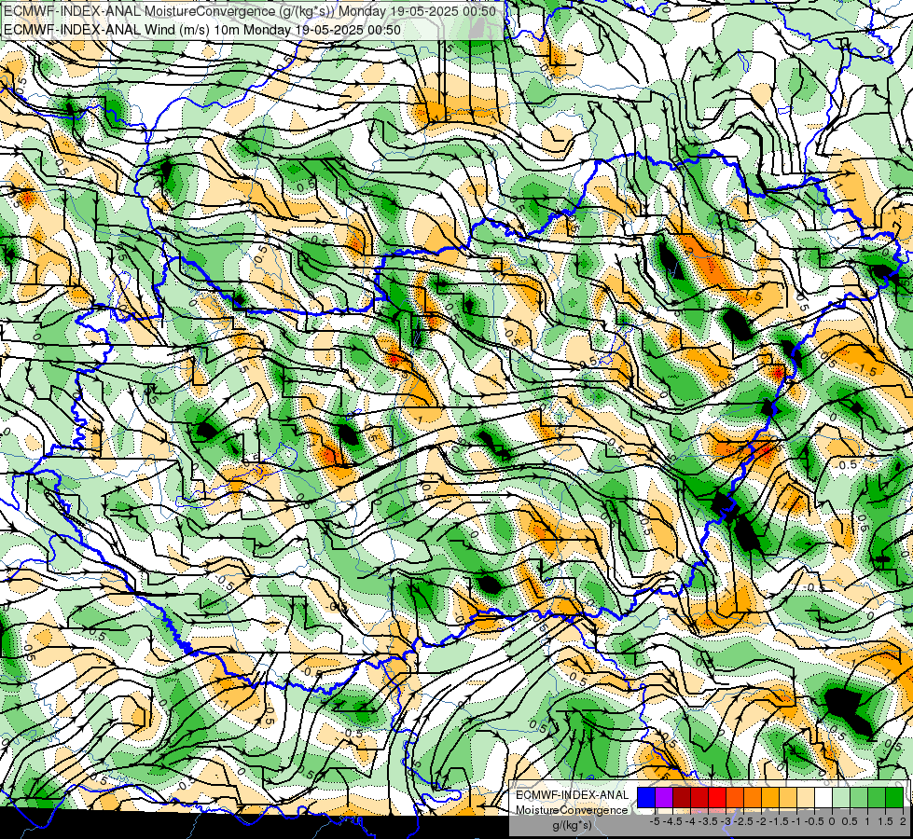913x839 pixels.
Task: Pick the legend swatch between 0.5 and 1
Action: coord(859,798)
